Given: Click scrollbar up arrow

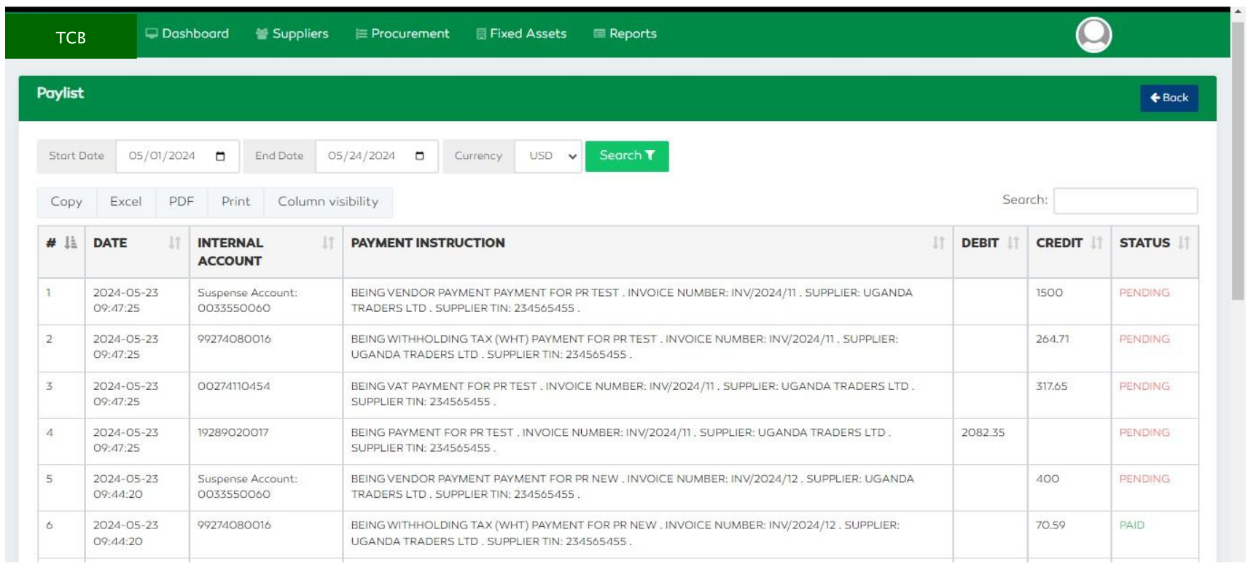Looking at the screenshot, I should (1238, 12).
